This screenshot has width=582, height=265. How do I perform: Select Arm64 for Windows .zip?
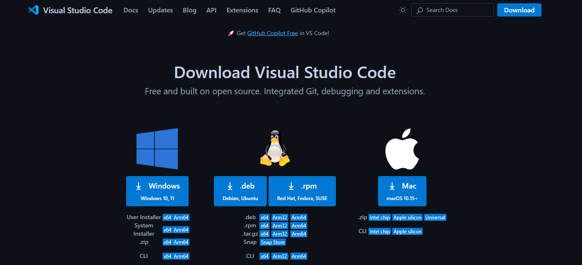click(181, 242)
